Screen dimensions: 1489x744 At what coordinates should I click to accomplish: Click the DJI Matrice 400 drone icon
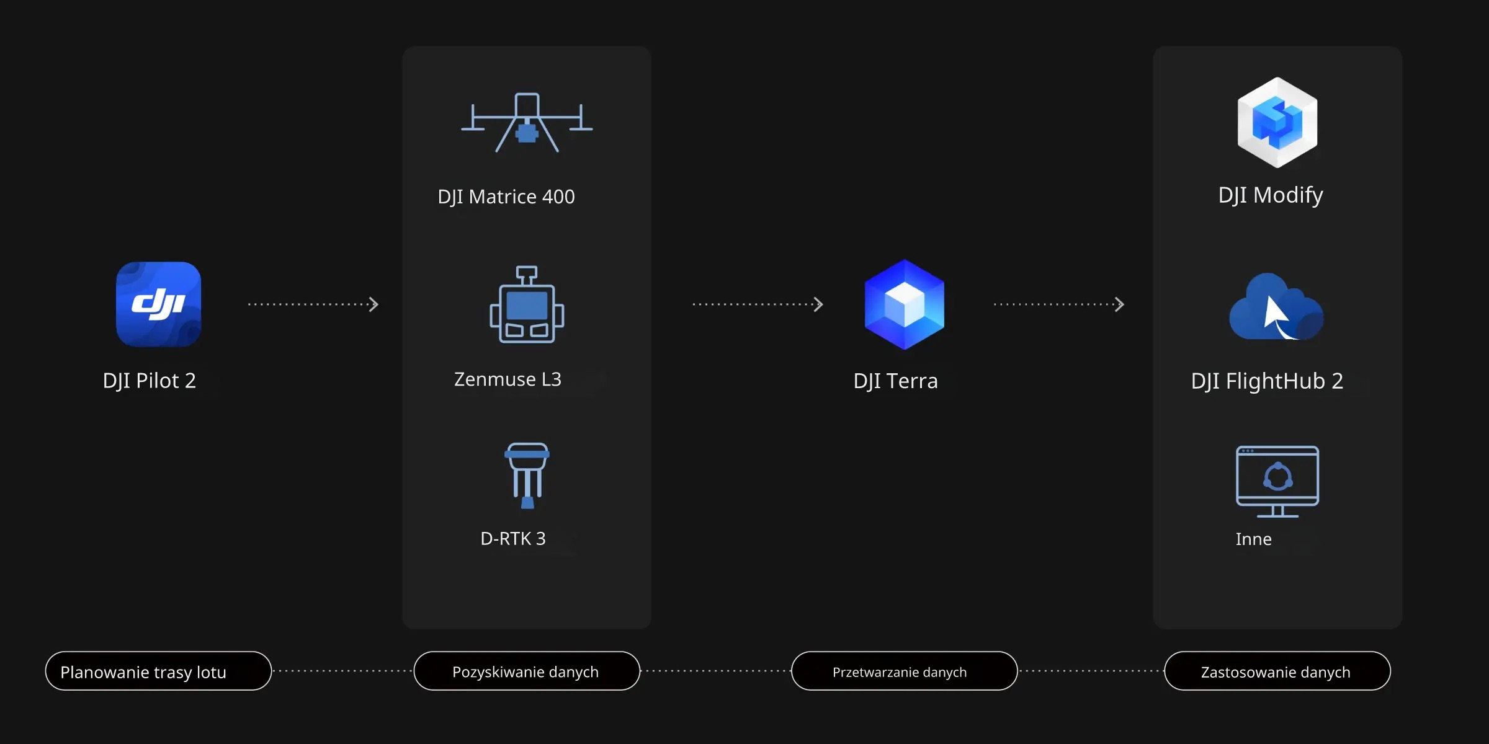click(x=527, y=123)
